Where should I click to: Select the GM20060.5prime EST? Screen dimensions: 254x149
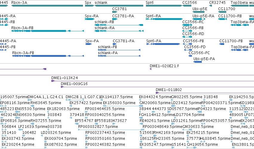tap(141, 106)
